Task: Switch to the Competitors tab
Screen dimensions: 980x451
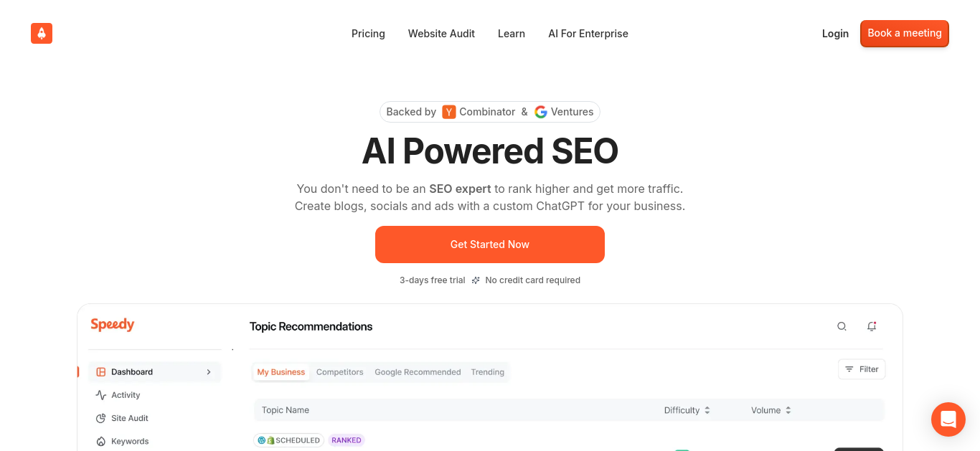Action: click(x=340, y=372)
